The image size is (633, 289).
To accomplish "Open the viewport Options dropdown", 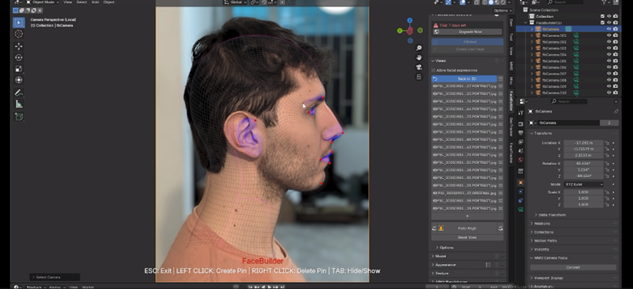I will coord(502,11).
